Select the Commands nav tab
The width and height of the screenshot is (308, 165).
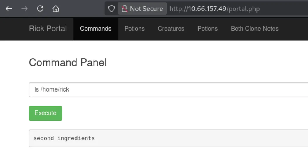(x=96, y=29)
